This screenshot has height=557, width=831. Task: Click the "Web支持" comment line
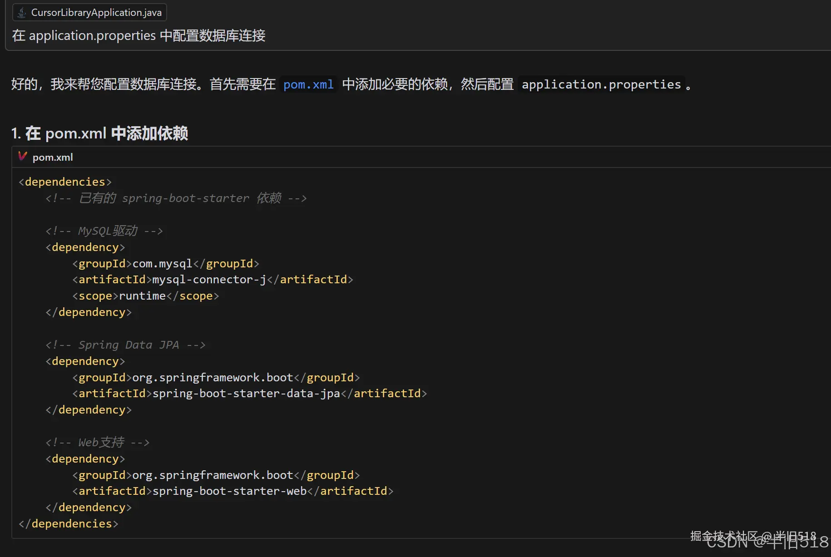97,443
